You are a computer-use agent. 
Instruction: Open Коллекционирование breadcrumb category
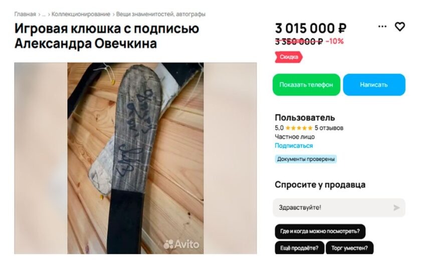pyautogui.click(x=81, y=14)
